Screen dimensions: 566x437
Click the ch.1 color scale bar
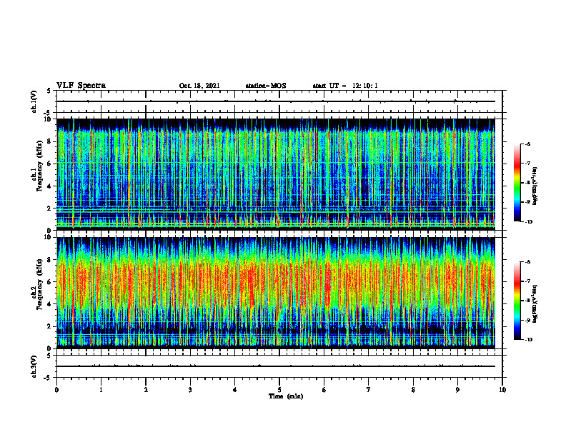(x=517, y=183)
